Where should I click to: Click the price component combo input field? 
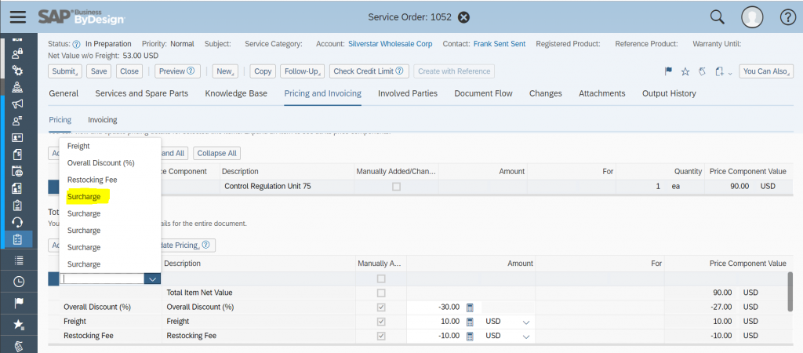point(103,278)
